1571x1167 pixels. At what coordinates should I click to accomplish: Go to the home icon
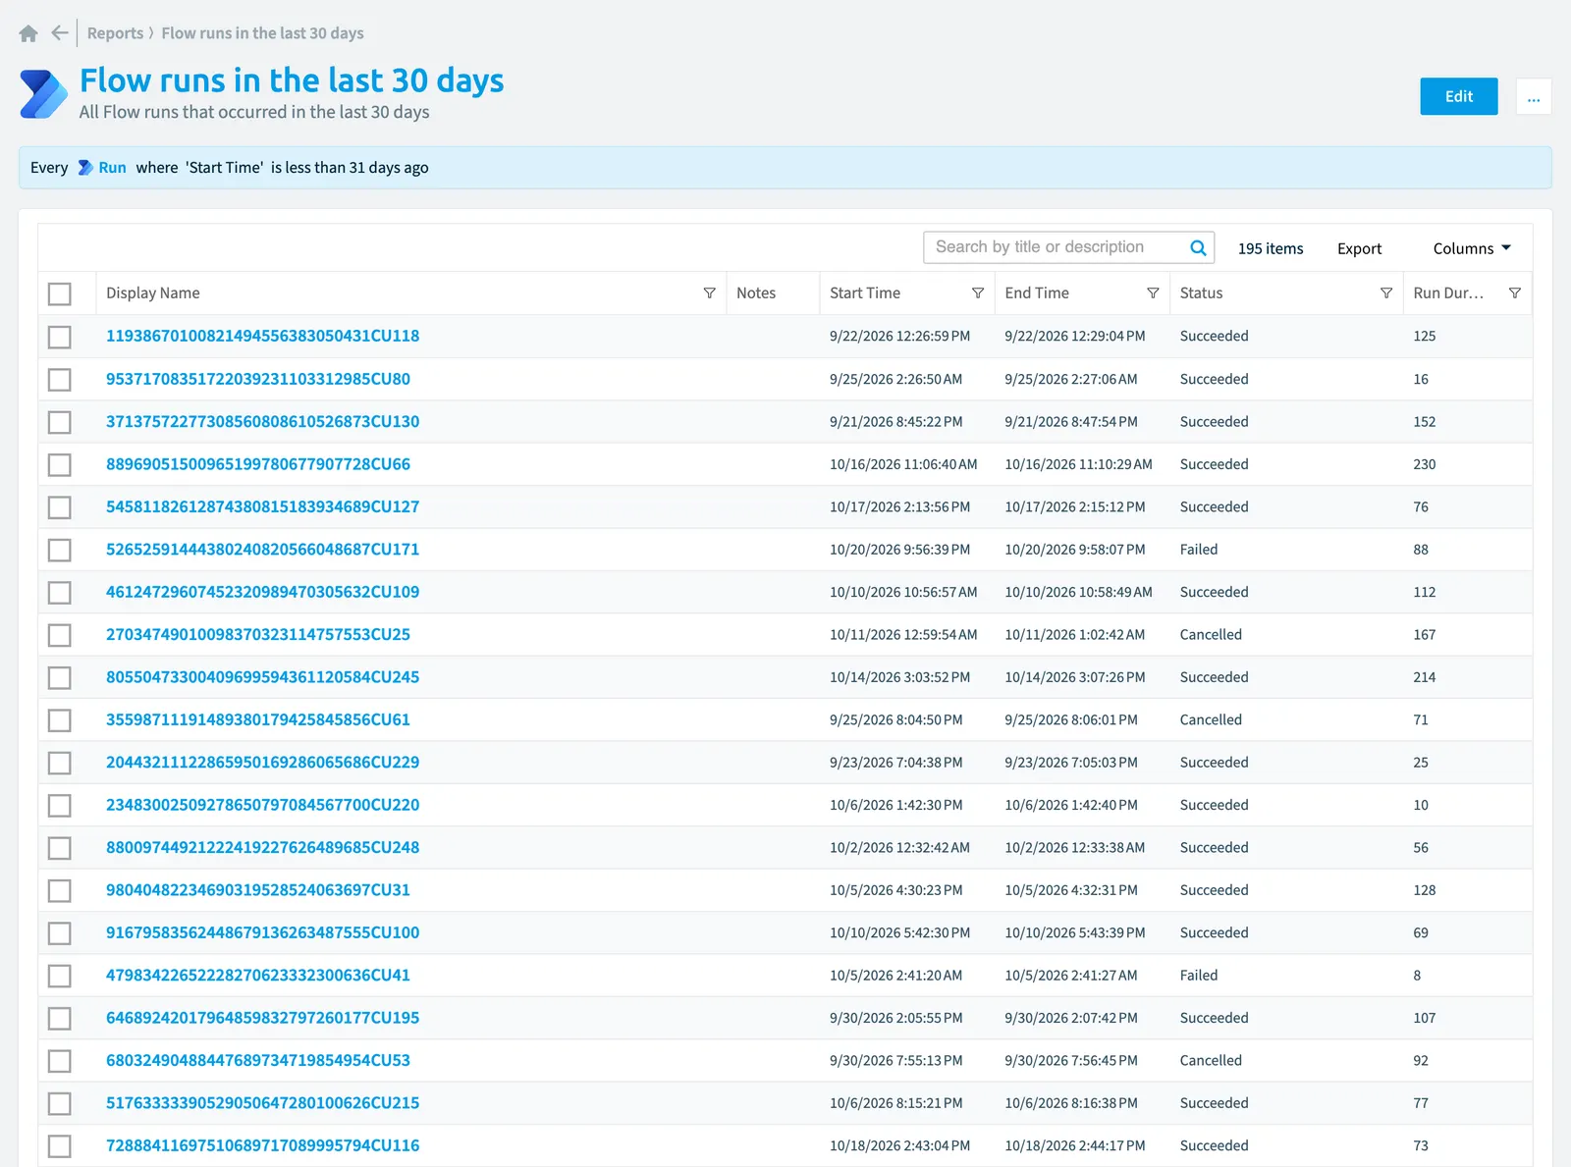coord(28,33)
